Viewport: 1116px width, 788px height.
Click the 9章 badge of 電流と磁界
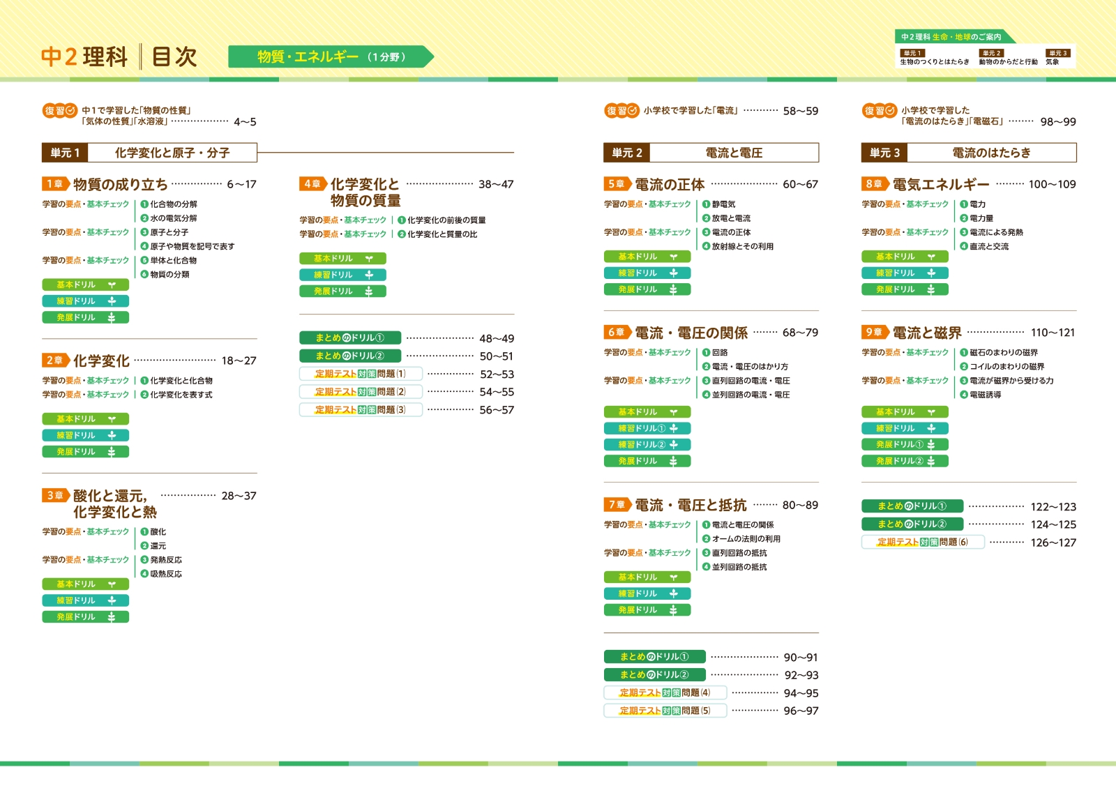tap(875, 333)
